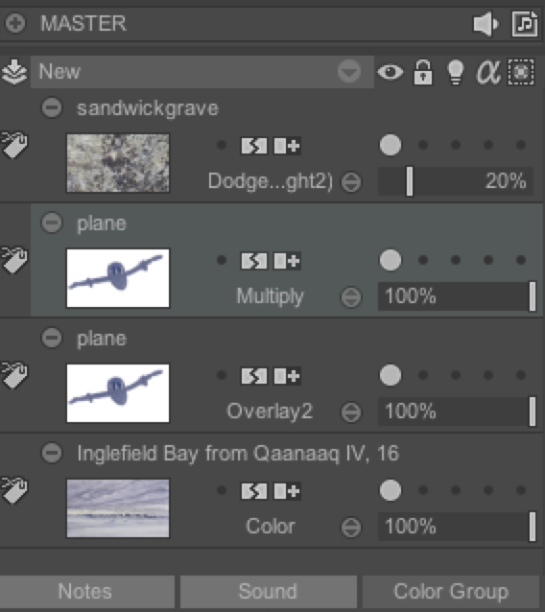Click the stencil icon on Multiply plane layer
This screenshot has width=545, height=612.
click(253, 261)
